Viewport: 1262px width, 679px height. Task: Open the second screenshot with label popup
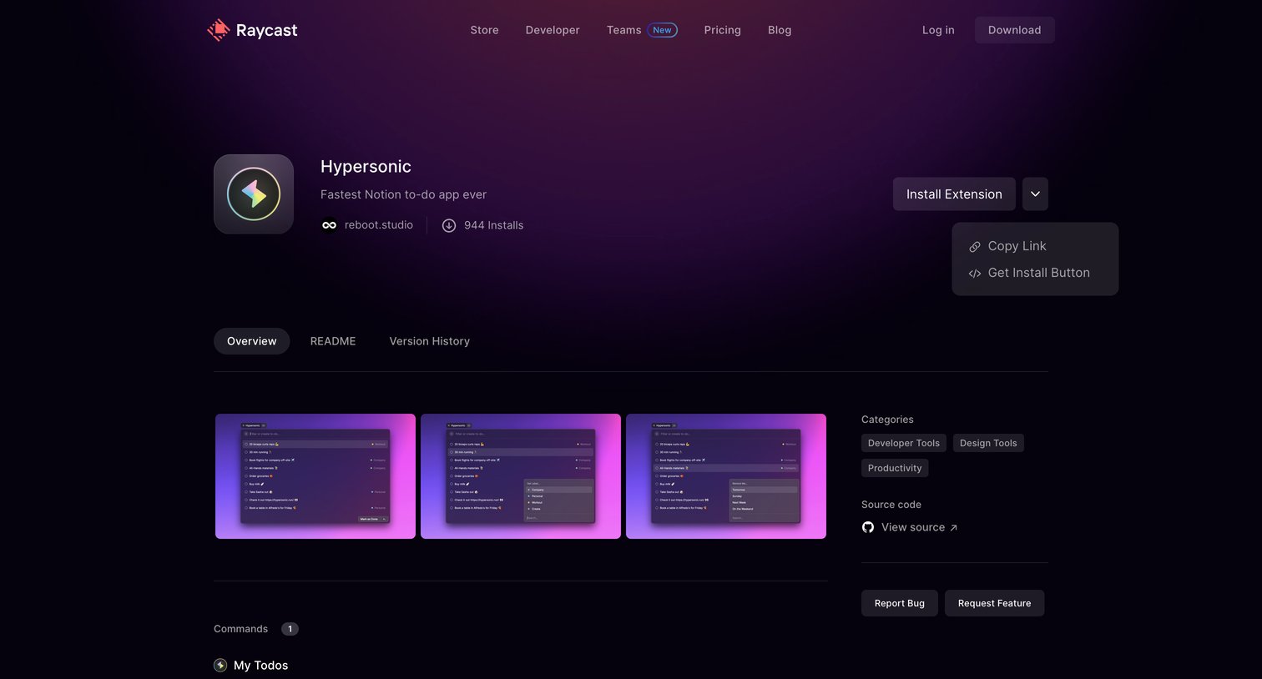pyautogui.click(x=521, y=476)
